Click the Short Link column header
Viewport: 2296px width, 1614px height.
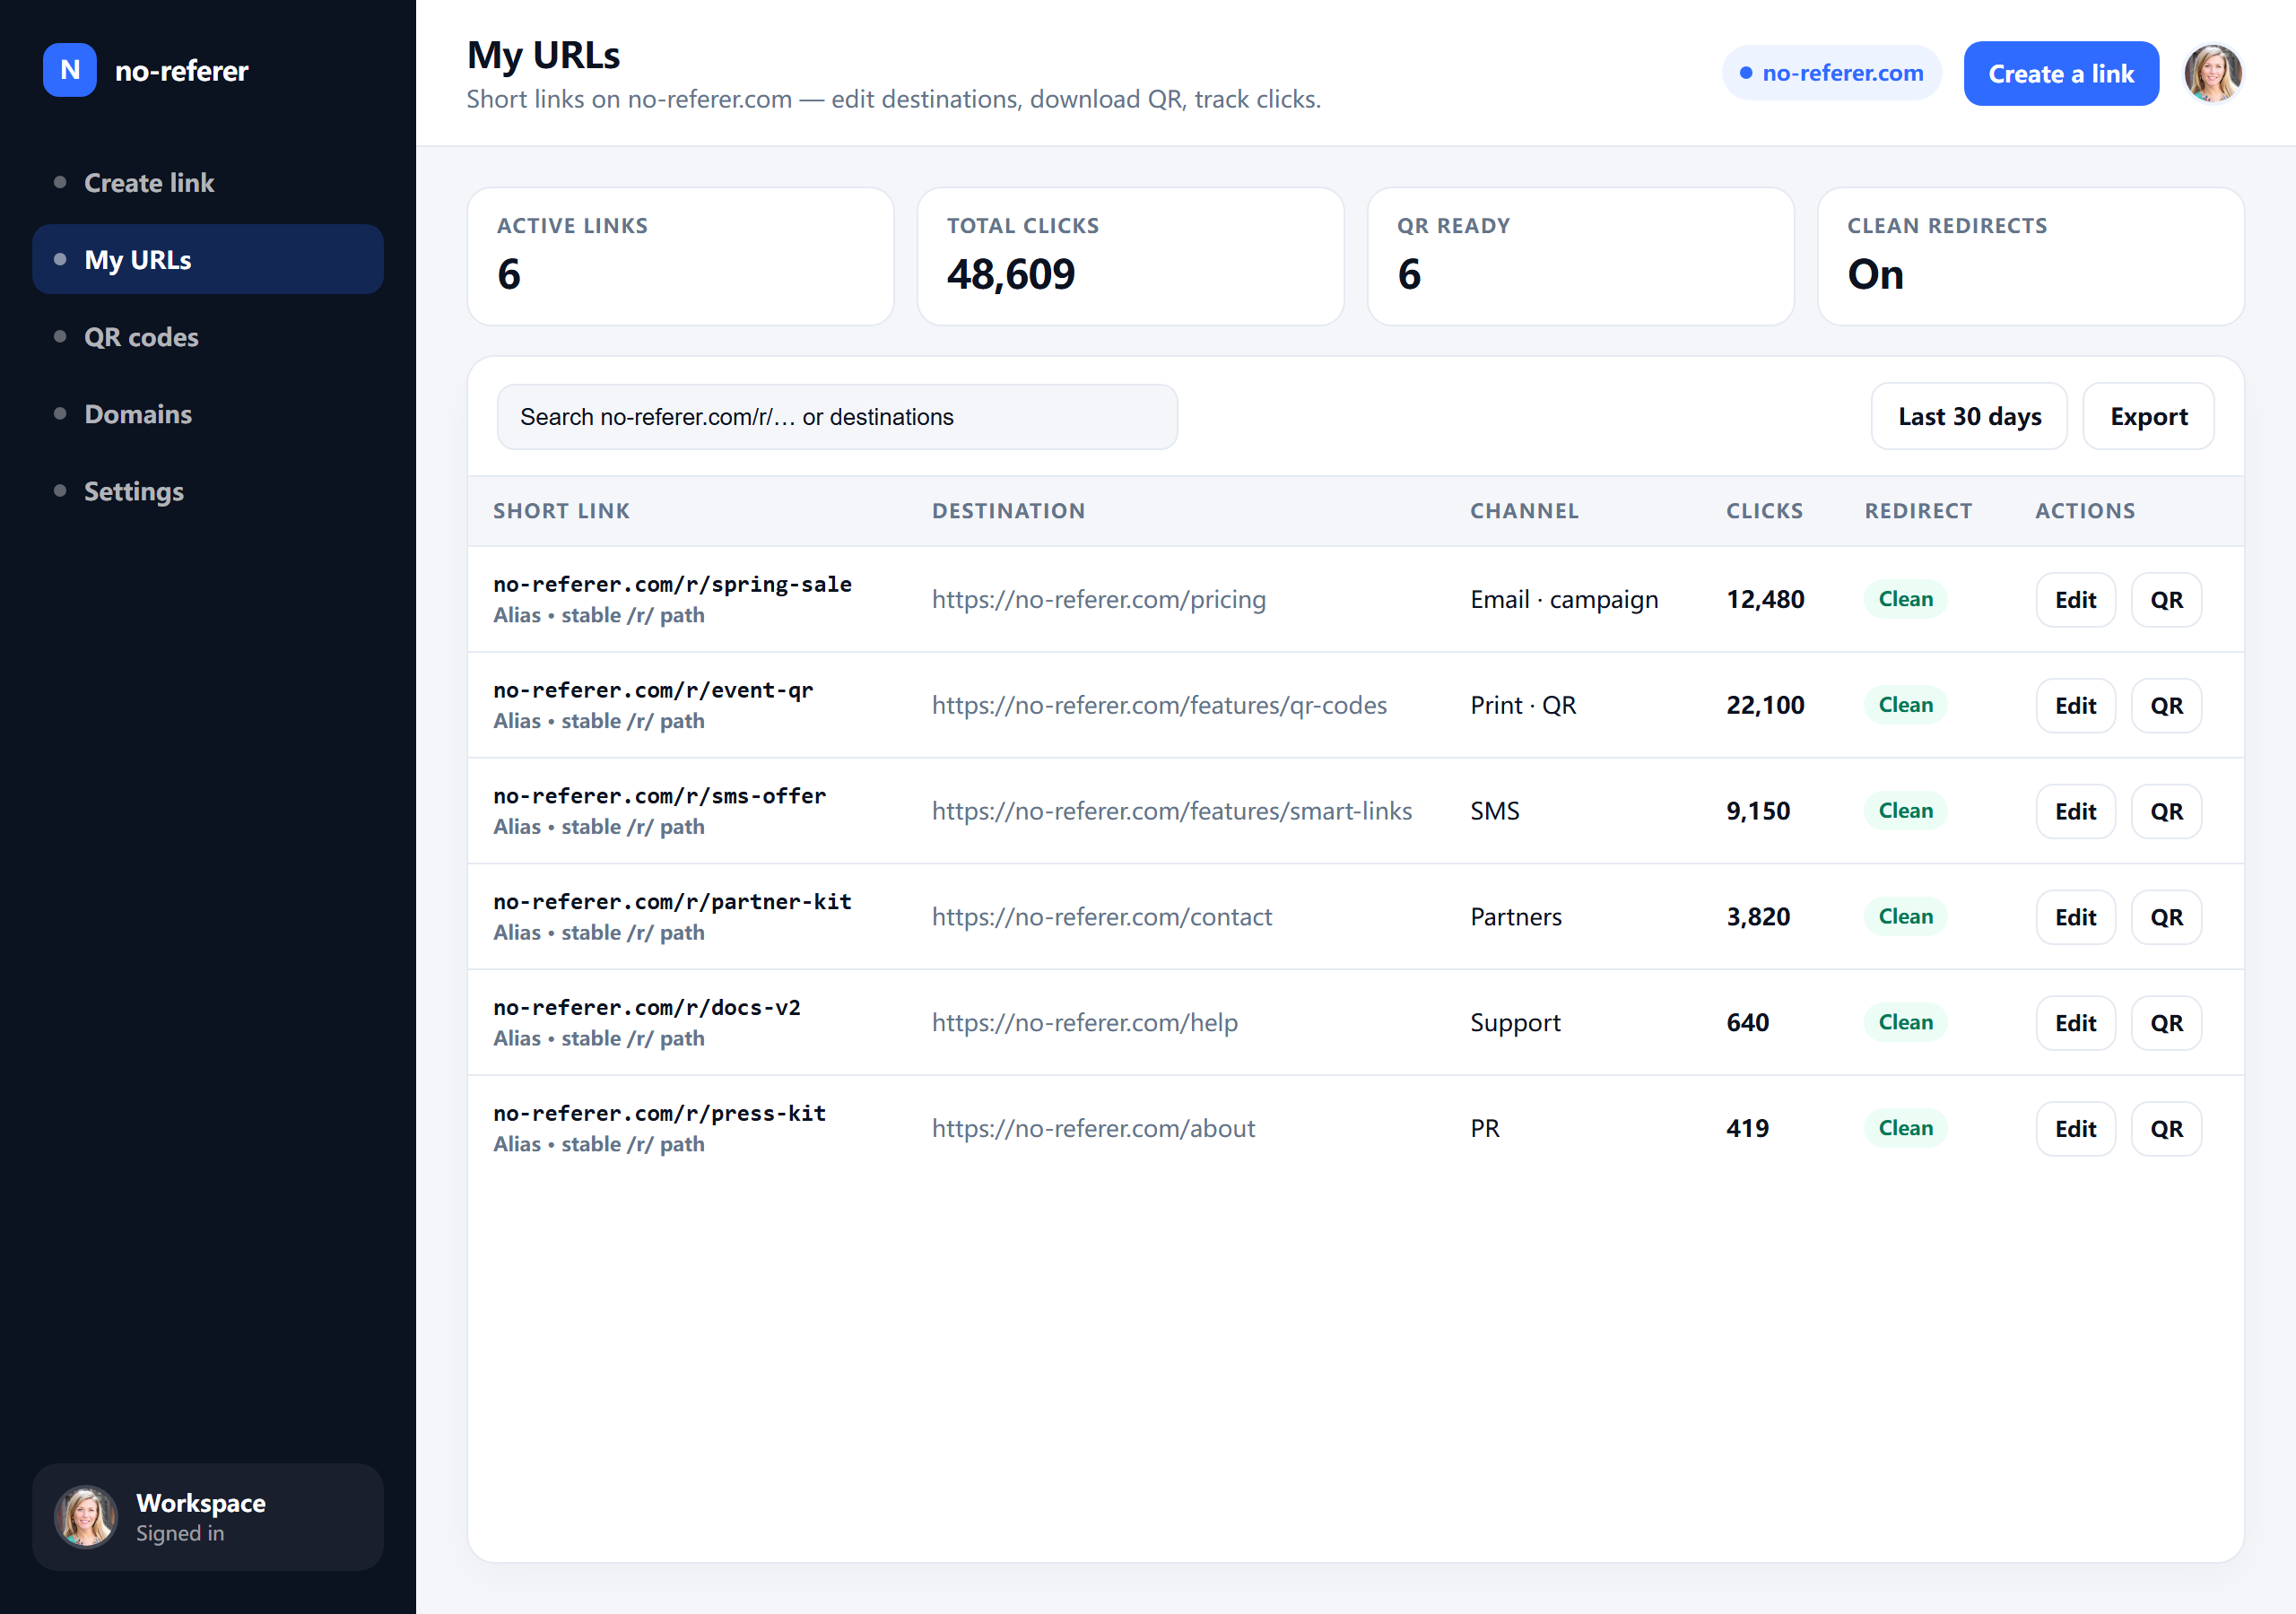coord(561,511)
